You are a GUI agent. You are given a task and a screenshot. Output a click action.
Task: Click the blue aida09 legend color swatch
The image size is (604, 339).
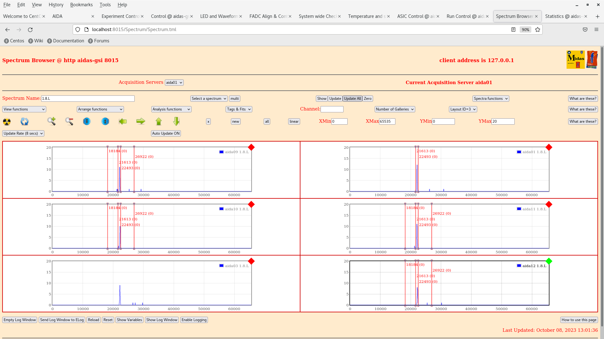point(221,152)
